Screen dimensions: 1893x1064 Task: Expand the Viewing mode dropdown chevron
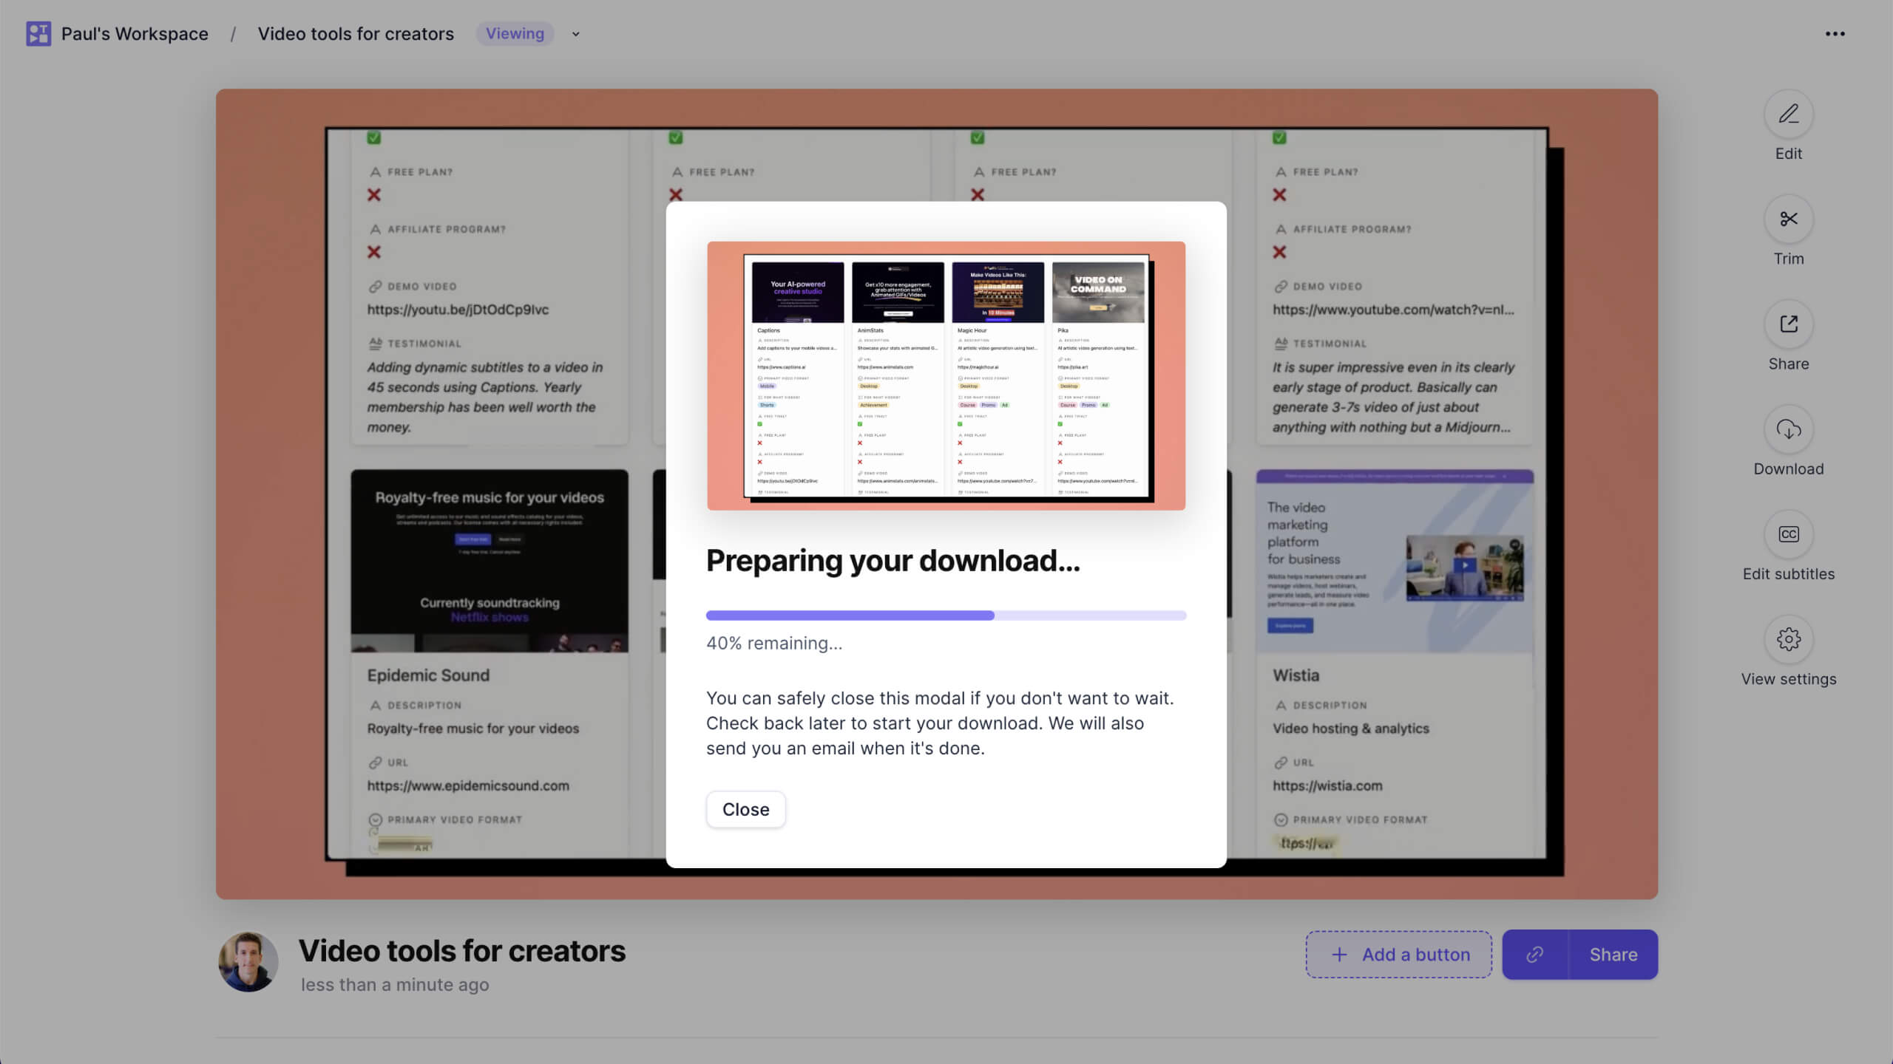576,34
